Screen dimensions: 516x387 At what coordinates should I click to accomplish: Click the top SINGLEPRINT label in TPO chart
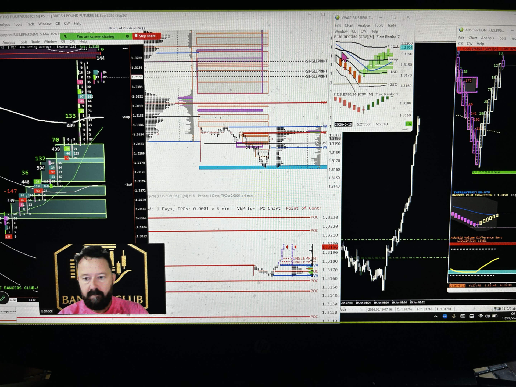pyautogui.click(x=317, y=61)
